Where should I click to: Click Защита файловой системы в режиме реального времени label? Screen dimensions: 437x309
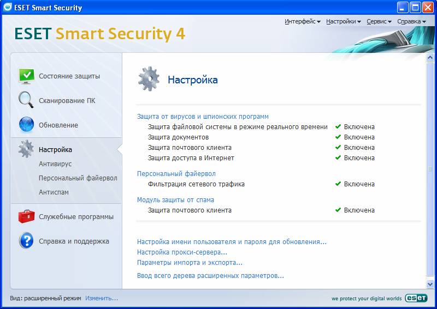coord(238,127)
